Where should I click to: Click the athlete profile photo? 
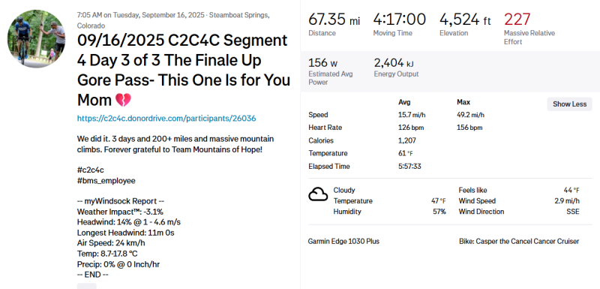point(36,39)
